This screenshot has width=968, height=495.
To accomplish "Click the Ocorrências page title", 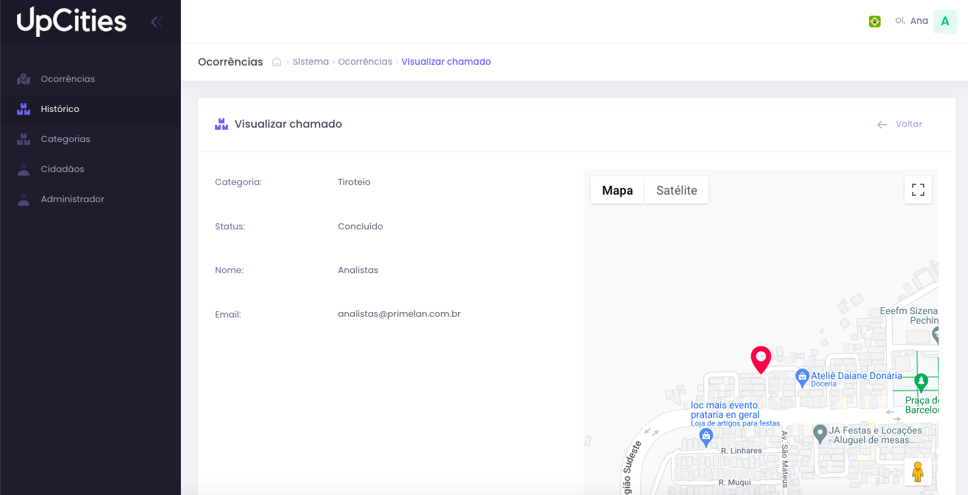I will coord(230,61).
